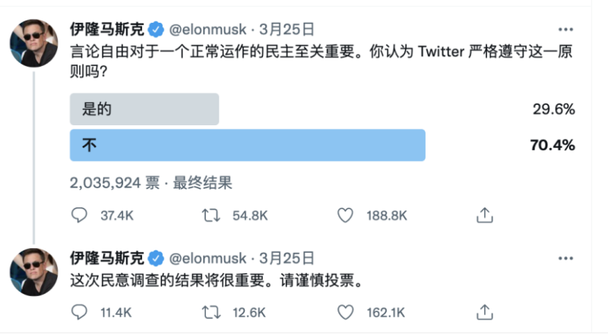Select the 不 poll option bar
Image resolution: width=608 pixels, height=334 pixels.
tap(247, 145)
